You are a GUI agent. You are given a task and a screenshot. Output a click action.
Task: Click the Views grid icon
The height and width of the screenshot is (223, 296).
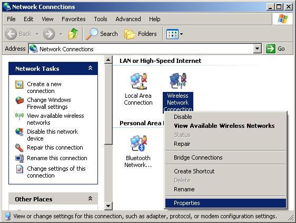click(172, 34)
